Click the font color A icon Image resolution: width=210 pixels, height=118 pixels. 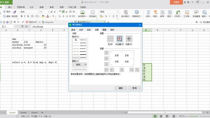(48, 16)
